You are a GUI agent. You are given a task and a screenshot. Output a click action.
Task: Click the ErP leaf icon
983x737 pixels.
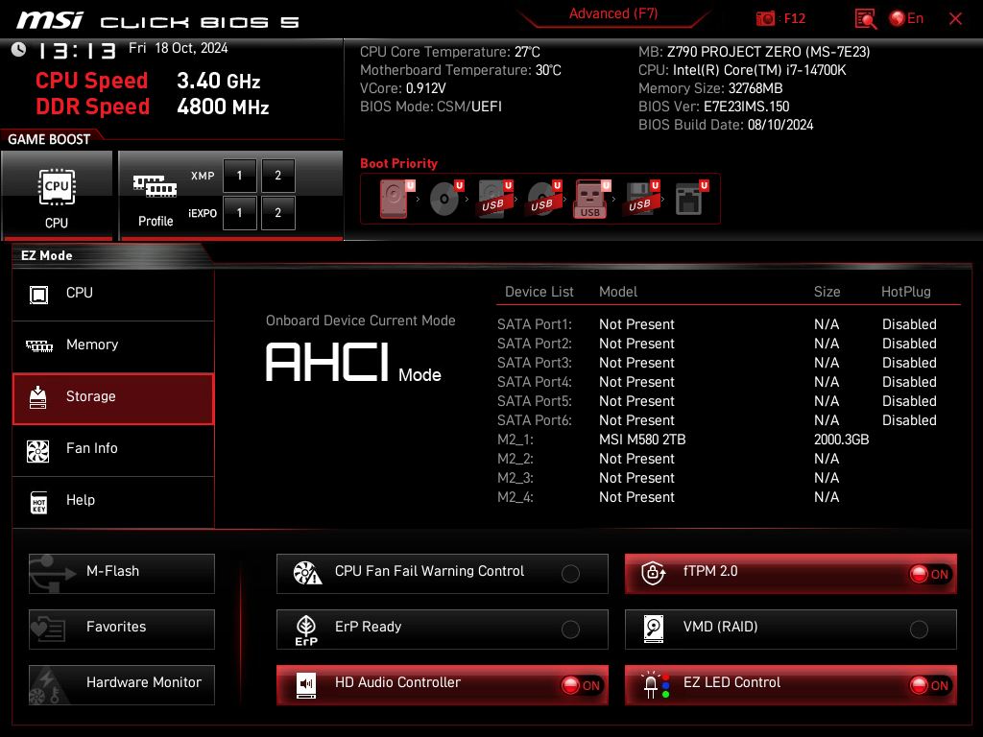click(306, 630)
